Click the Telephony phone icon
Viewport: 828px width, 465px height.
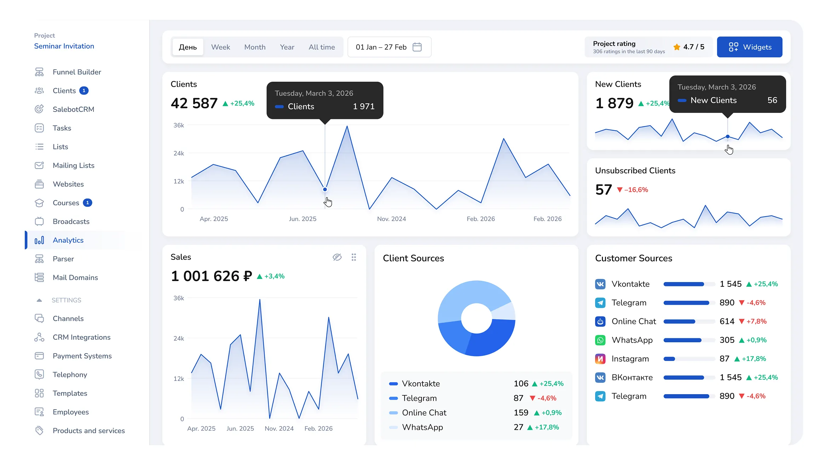(x=39, y=374)
